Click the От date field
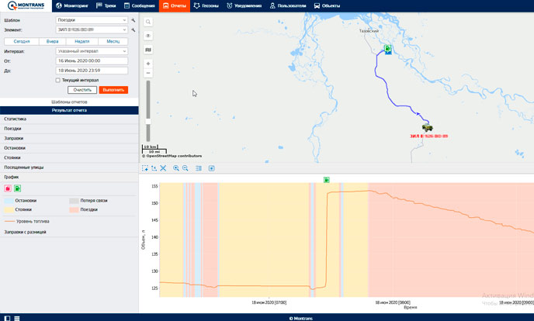Screen dimensions: 534x321 [92, 61]
